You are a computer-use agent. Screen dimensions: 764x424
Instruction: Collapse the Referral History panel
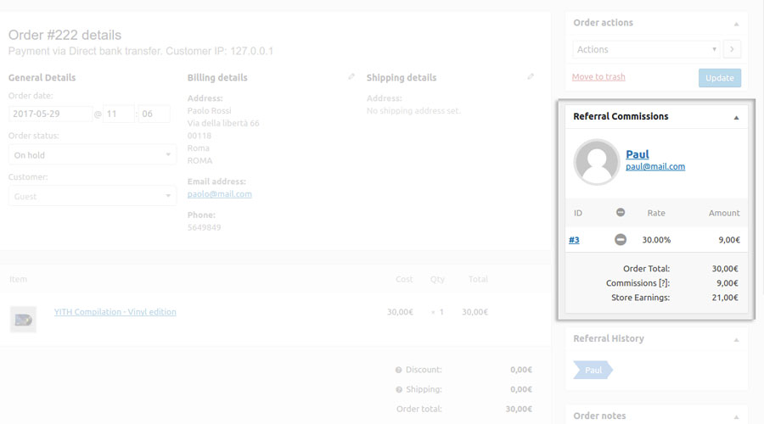pos(736,339)
